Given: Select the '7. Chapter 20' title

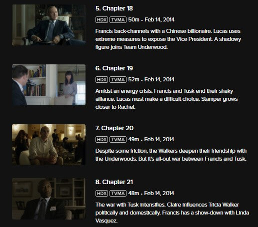Looking at the screenshot, I should point(114,128).
